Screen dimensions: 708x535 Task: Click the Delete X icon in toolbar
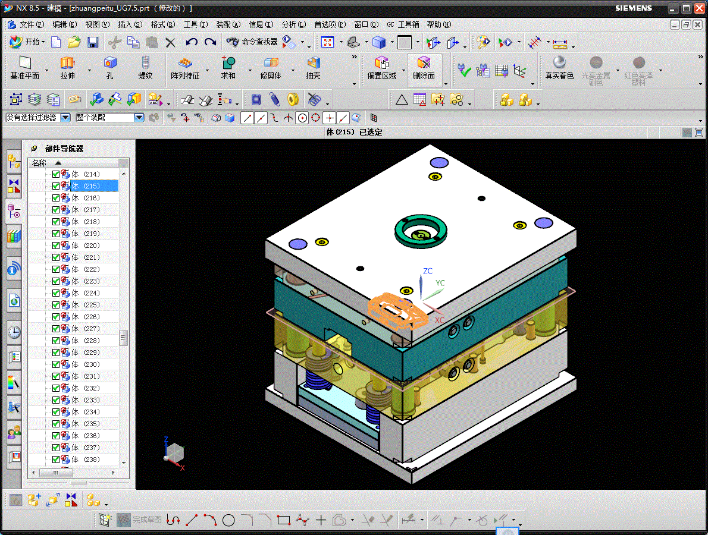tap(170, 42)
